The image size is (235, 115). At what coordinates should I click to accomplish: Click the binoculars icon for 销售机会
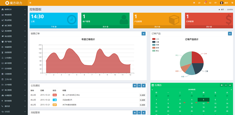pyautogui.click(x=3, y=9)
